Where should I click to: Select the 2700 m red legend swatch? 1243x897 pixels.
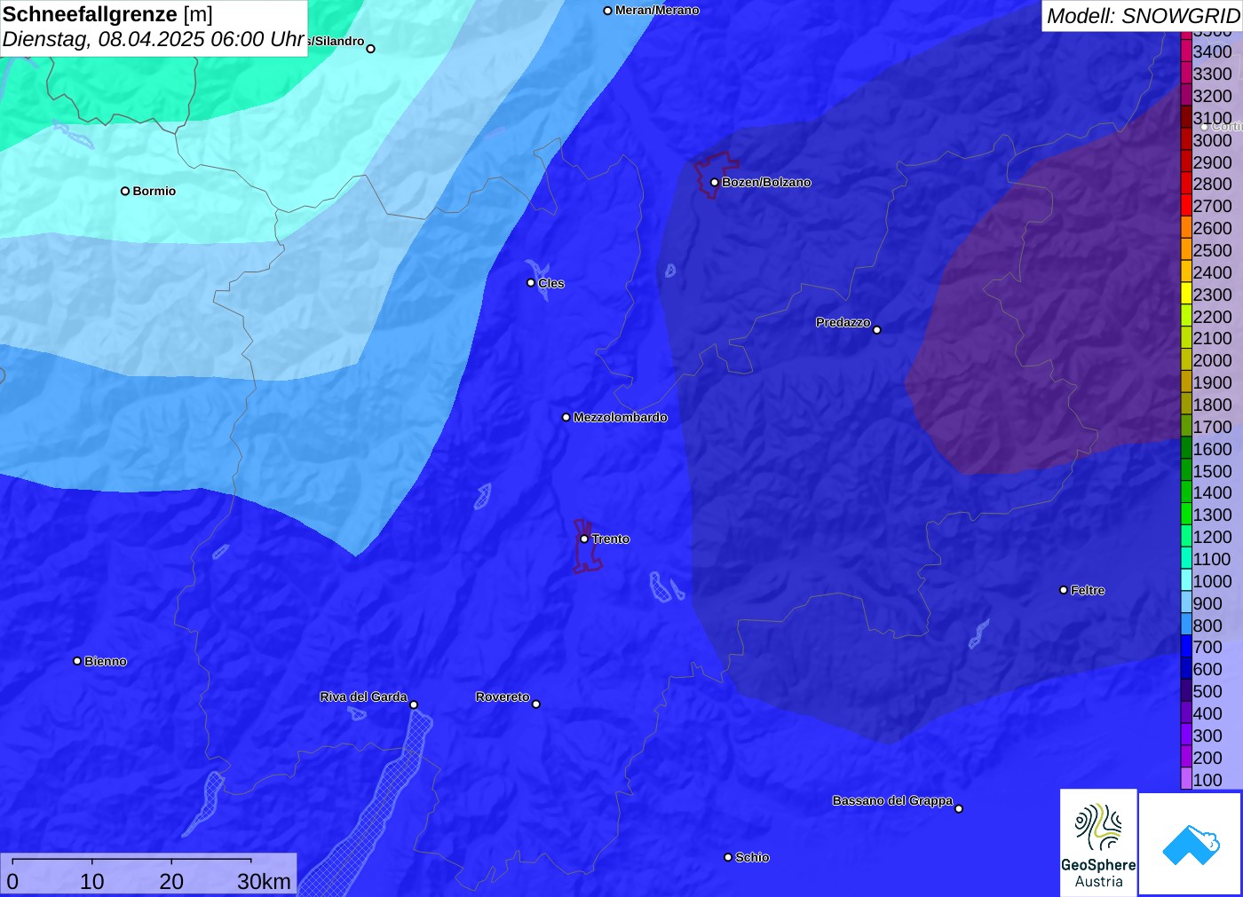[x=1186, y=206]
